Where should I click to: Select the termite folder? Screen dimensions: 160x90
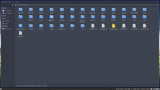point(31,27)
